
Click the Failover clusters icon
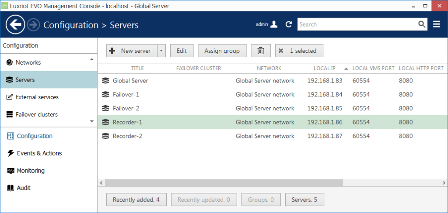(x=10, y=115)
